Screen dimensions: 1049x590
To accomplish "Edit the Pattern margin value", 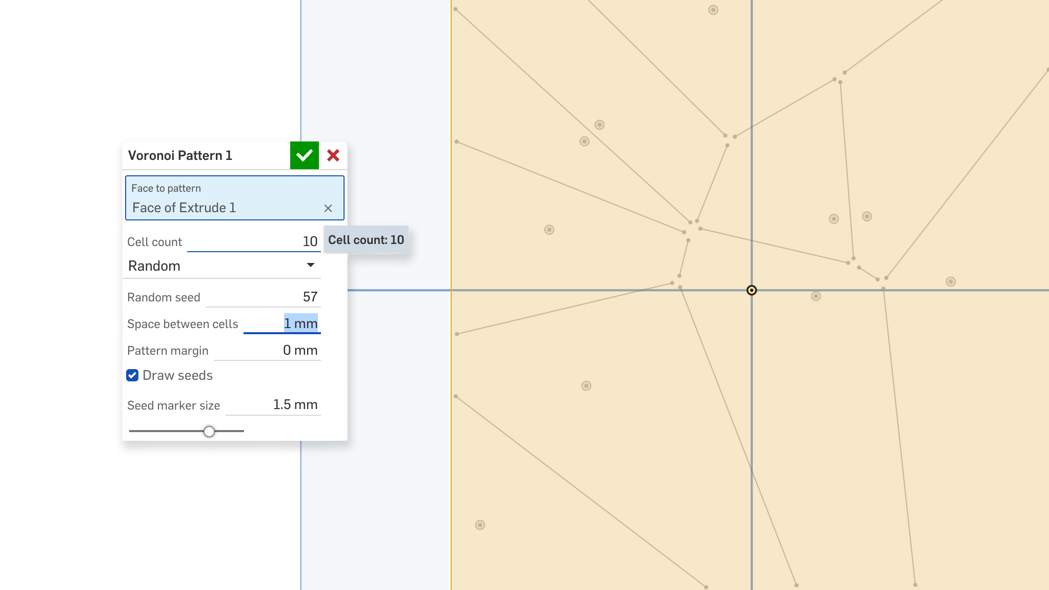I will coord(267,350).
